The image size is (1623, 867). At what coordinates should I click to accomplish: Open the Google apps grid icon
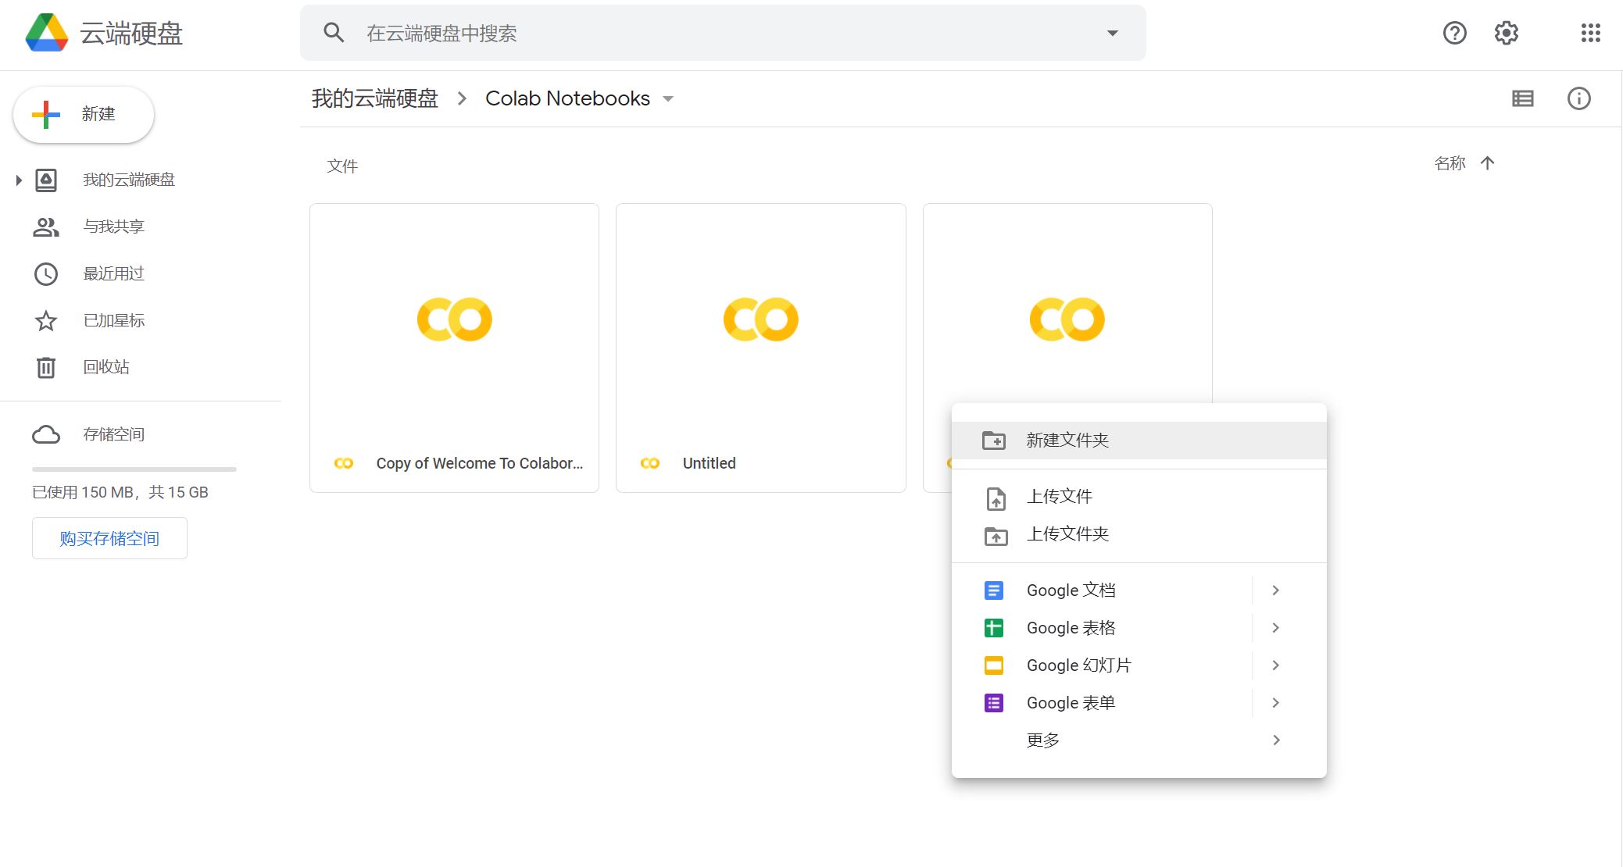coord(1590,33)
